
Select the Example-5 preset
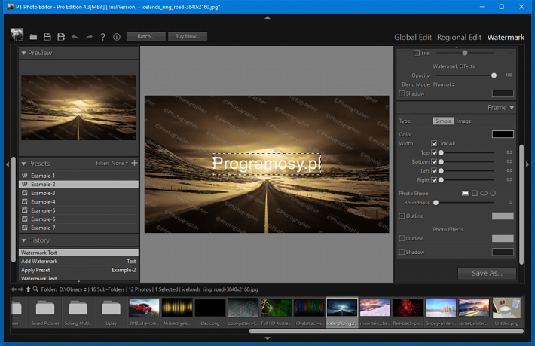78,210
